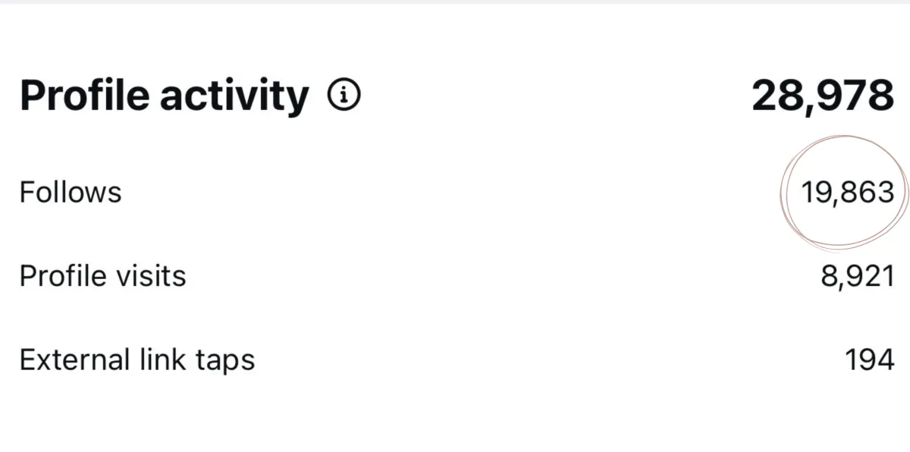Click the blank area between Profile visits and 8,921
This screenshot has width=910, height=452.
click(x=500, y=276)
